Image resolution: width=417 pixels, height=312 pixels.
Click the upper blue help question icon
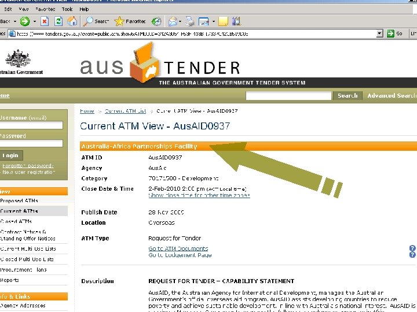click(412, 248)
